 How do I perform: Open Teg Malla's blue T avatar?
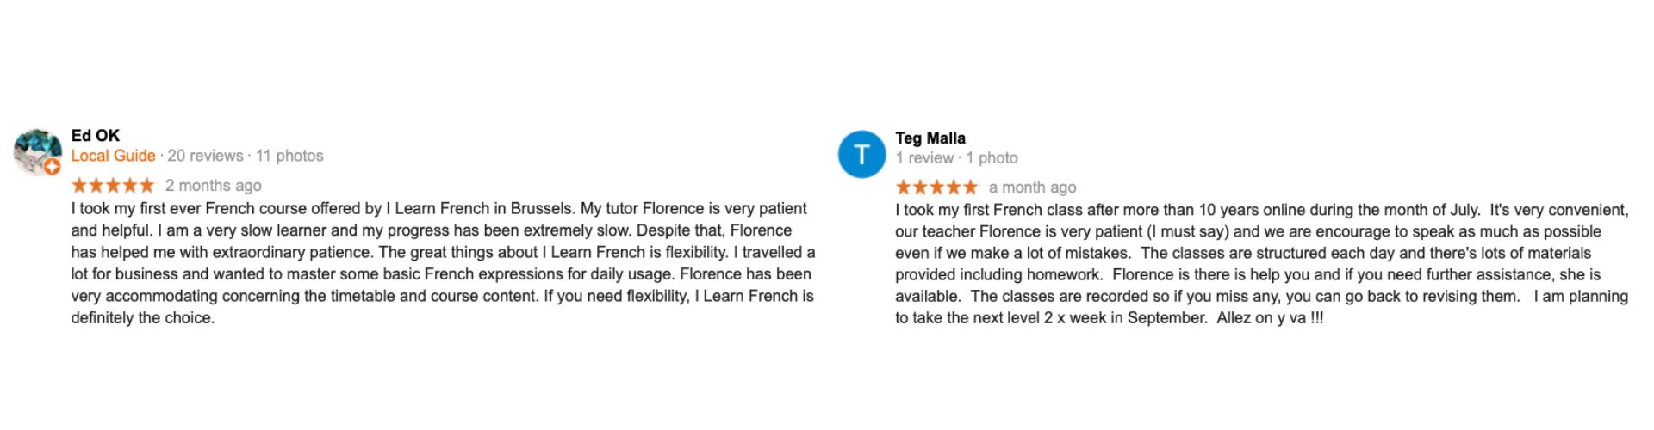pyautogui.click(x=861, y=155)
